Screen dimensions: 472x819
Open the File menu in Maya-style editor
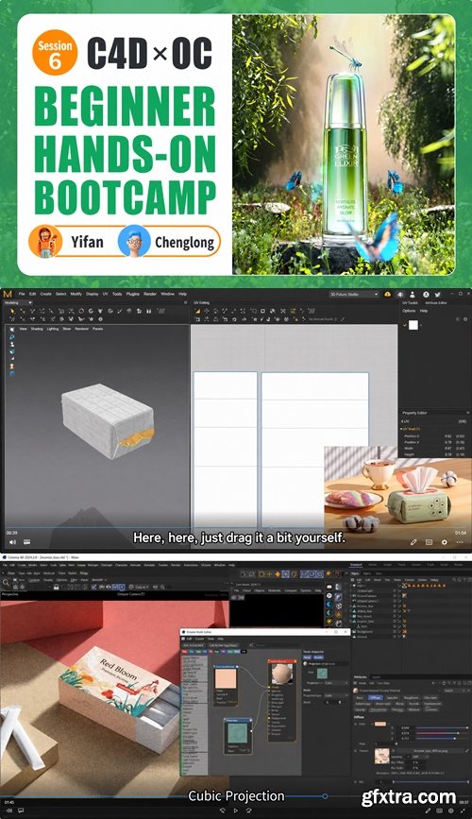pyautogui.click(x=22, y=294)
